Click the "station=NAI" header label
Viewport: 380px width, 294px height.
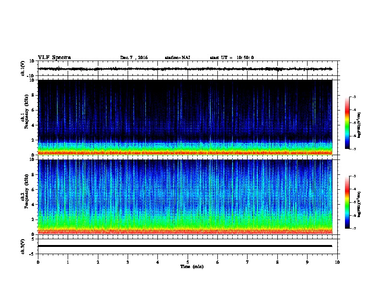tap(178, 58)
